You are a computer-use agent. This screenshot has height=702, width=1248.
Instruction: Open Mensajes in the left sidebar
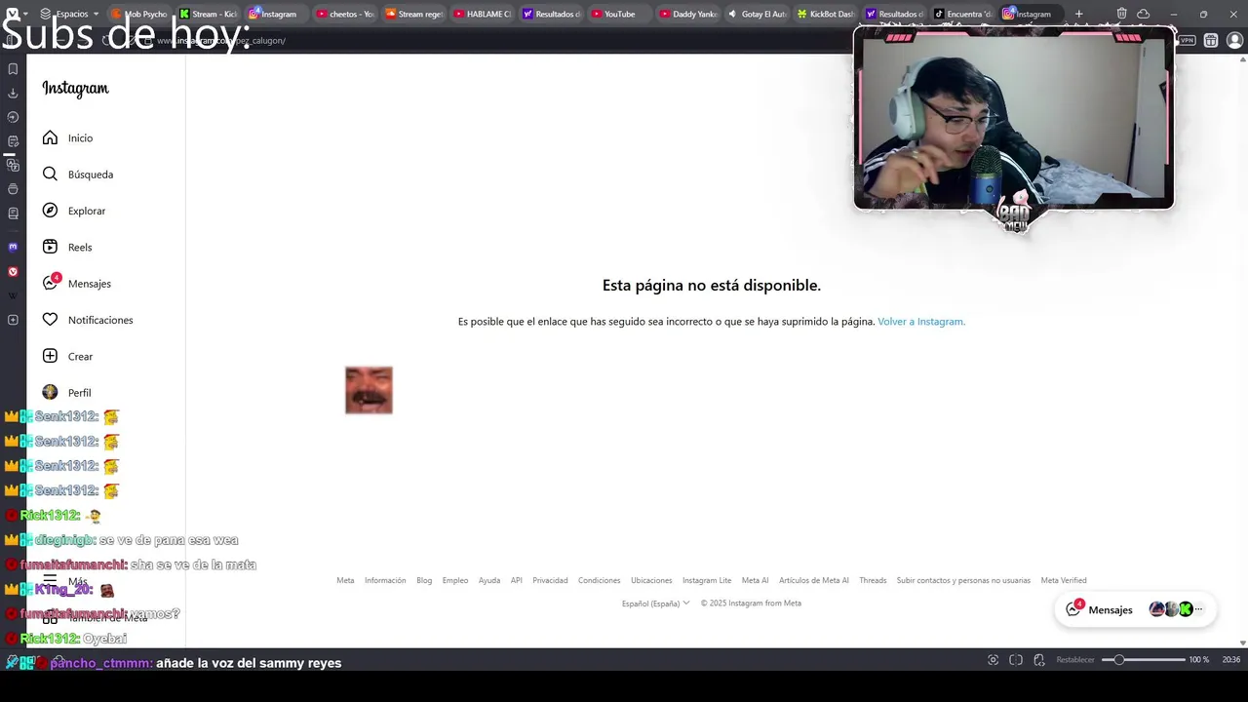pyautogui.click(x=76, y=284)
